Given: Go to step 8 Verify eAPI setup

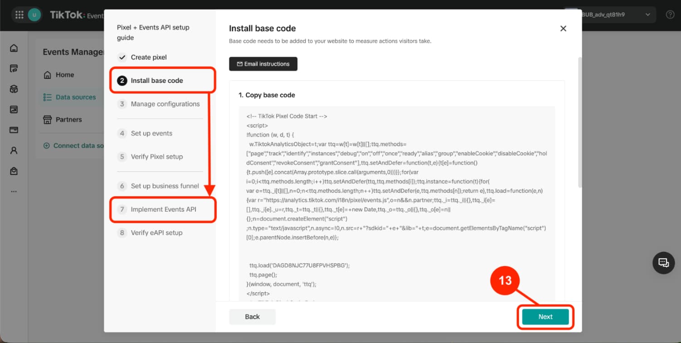Looking at the screenshot, I should (x=150, y=232).
